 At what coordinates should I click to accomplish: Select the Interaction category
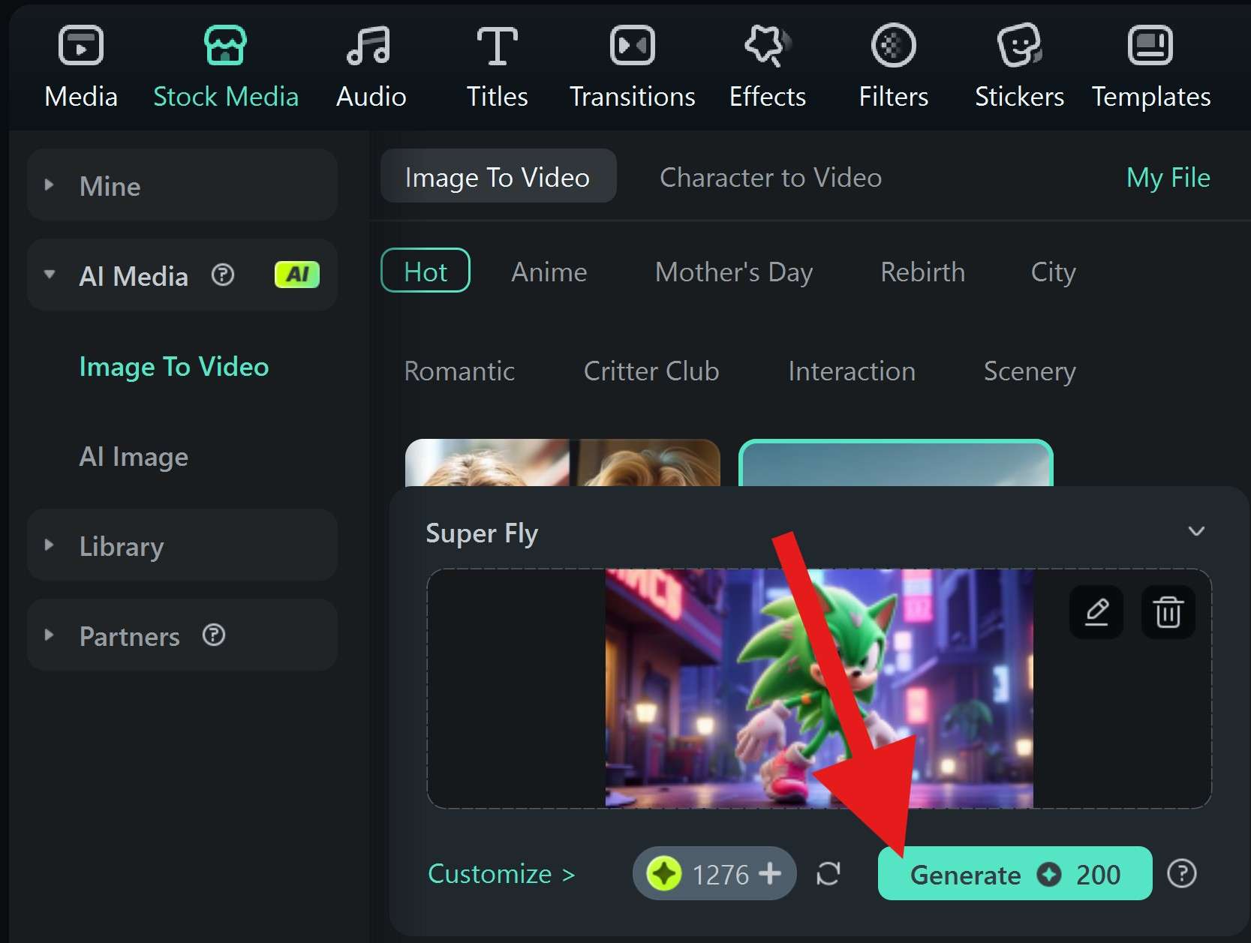coord(852,371)
